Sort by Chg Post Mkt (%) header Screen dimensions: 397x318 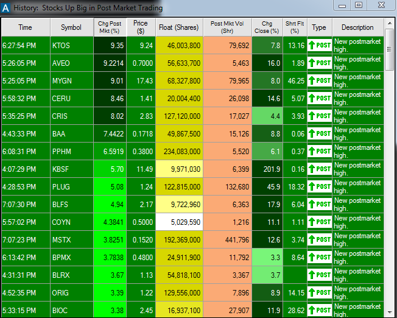click(110, 27)
